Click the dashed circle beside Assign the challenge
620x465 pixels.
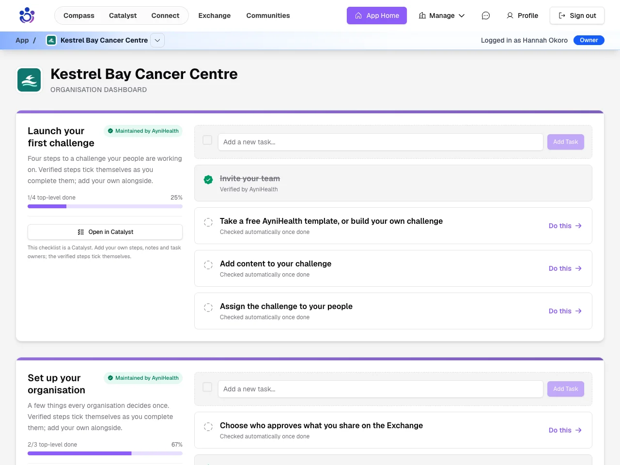(x=208, y=308)
